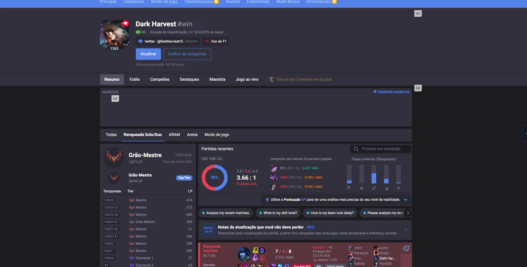Click the Reportar link
This screenshot has height=267, width=527.
(191, 41)
